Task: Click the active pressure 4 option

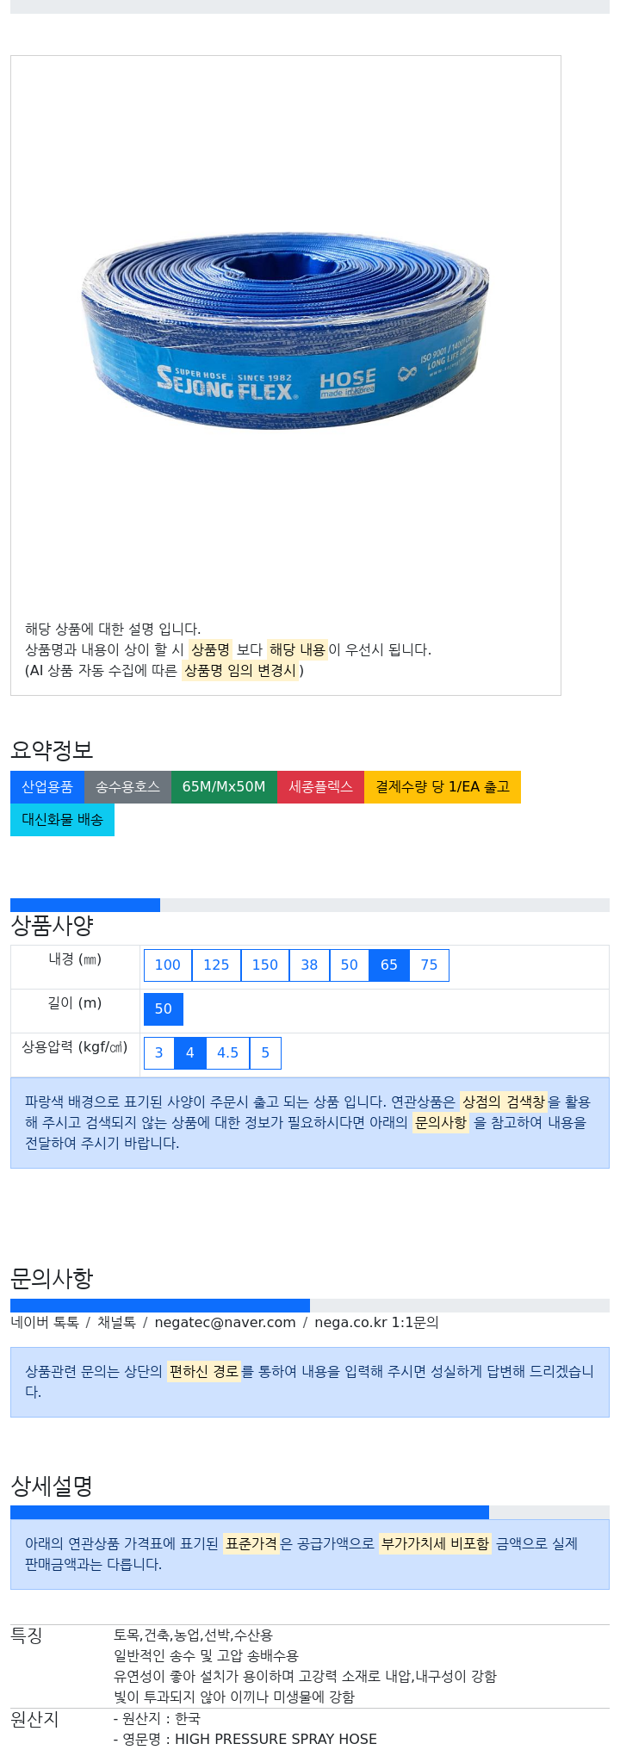Action: pyautogui.click(x=190, y=1053)
